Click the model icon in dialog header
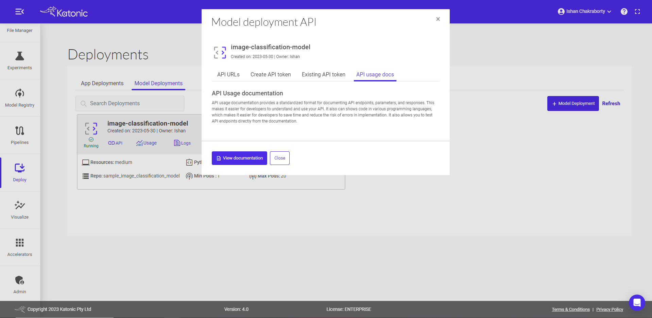The height and width of the screenshot is (318, 652). coord(220,53)
